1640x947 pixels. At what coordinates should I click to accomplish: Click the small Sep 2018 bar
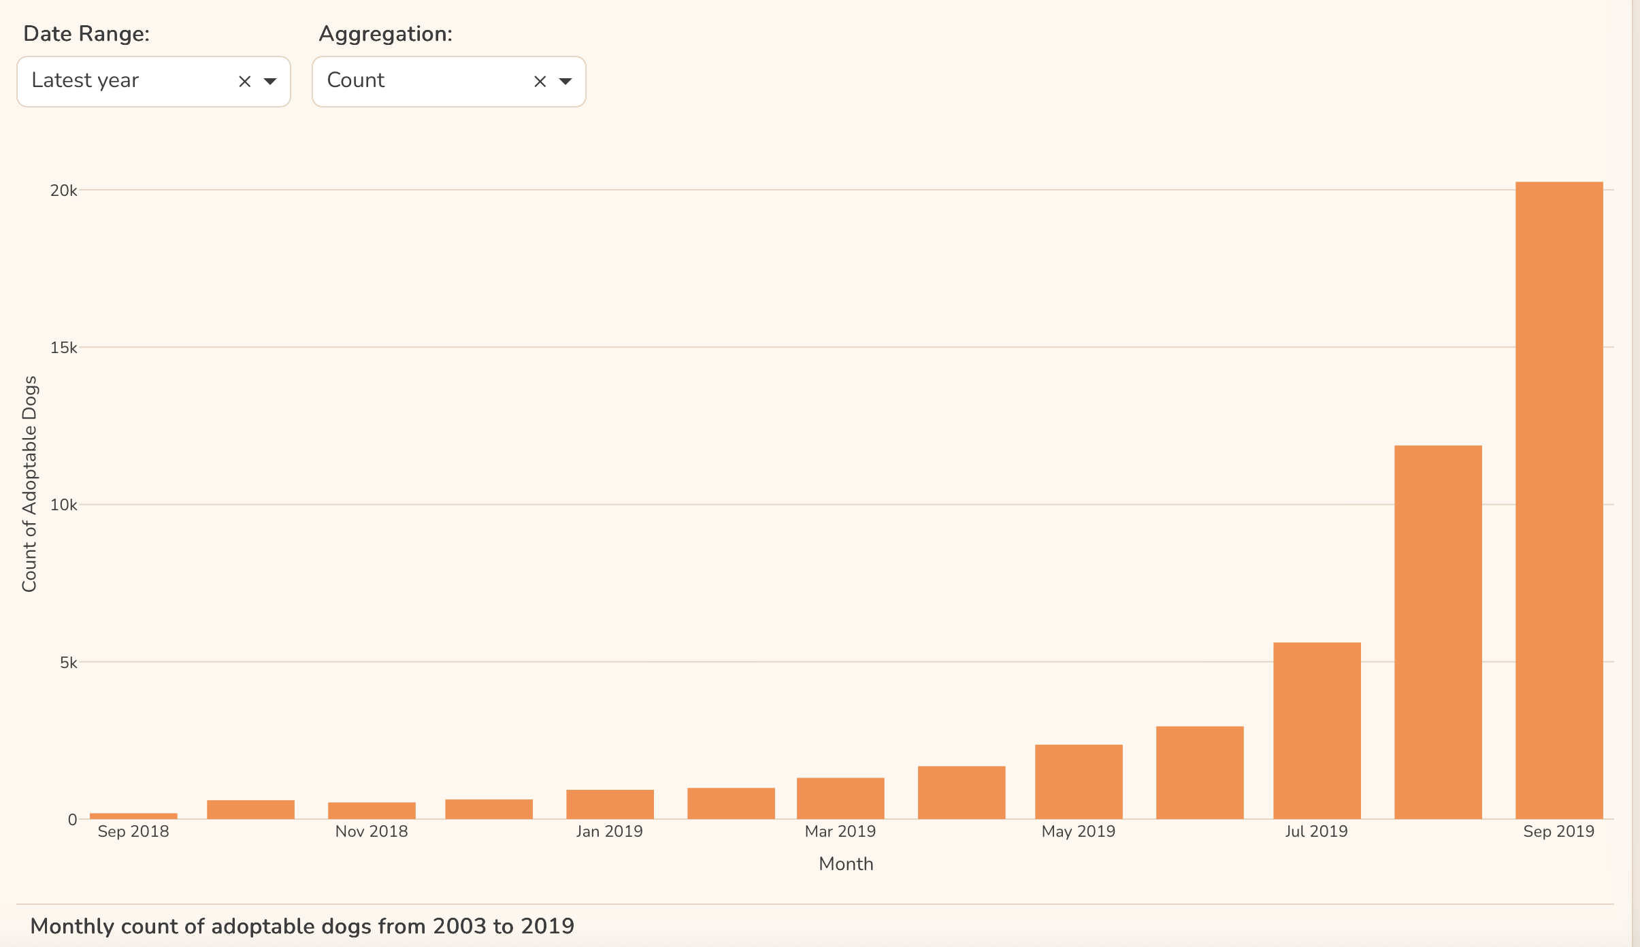(133, 816)
